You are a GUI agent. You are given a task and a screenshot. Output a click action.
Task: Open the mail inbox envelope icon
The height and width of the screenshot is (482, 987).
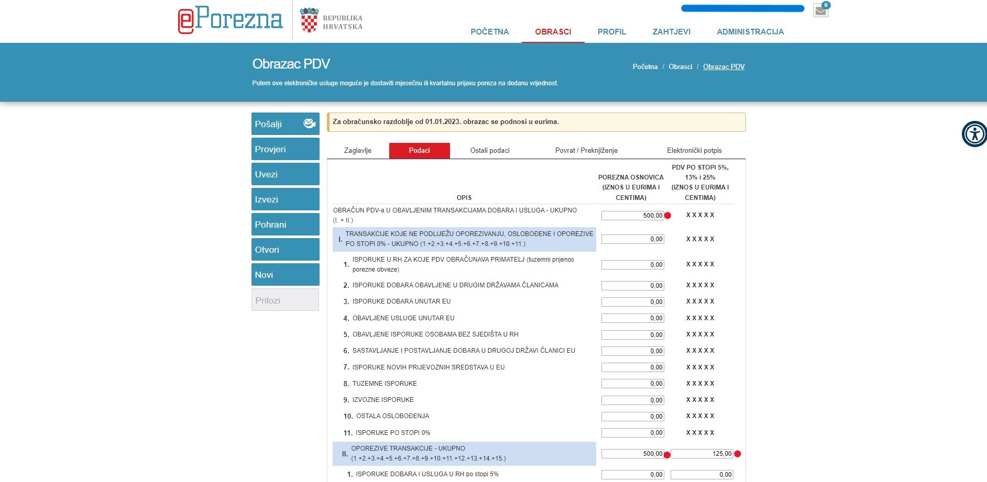pos(820,10)
